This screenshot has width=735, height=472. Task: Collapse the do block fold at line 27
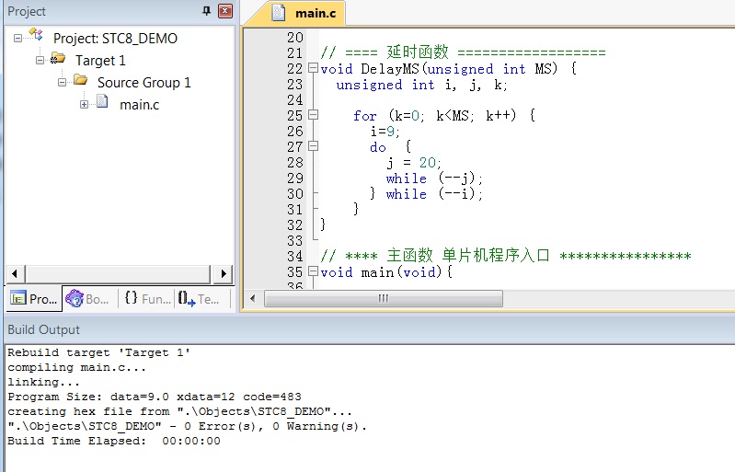coord(313,146)
